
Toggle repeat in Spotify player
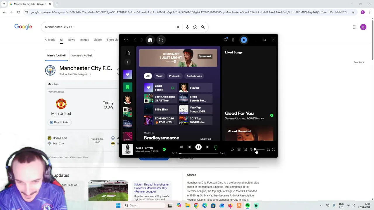[216, 147]
